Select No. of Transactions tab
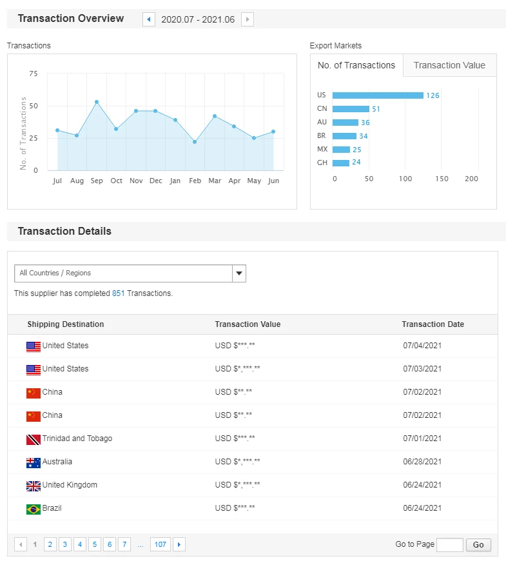This screenshot has height=563, width=506. (x=356, y=65)
